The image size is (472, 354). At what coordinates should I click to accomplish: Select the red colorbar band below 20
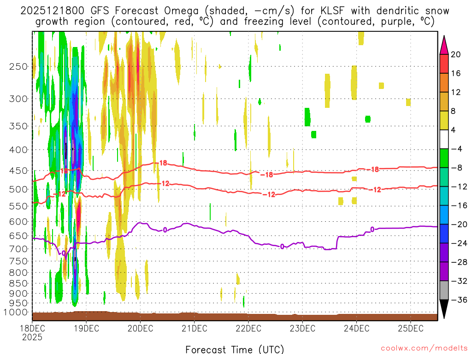point(444,64)
